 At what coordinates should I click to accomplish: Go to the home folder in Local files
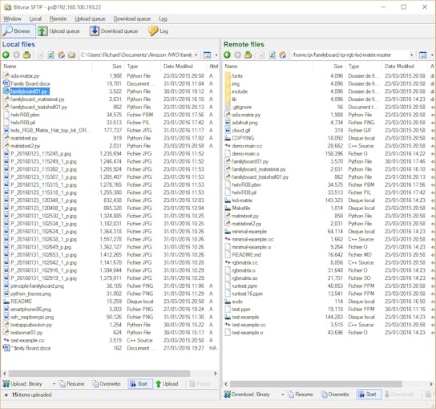(61, 55)
